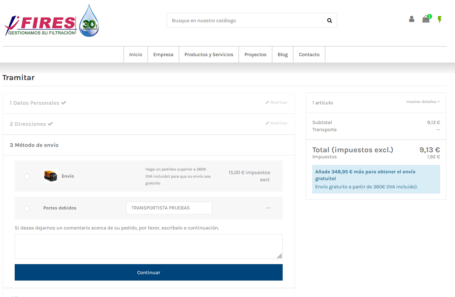Click the '1 artículo' text
Screen dimensions: 455x297
[x=322, y=103]
